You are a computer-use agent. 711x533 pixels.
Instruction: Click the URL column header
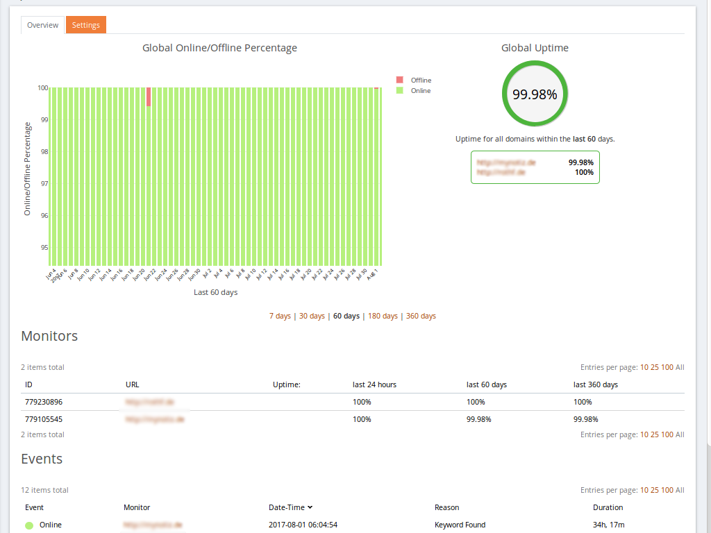(133, 384)
